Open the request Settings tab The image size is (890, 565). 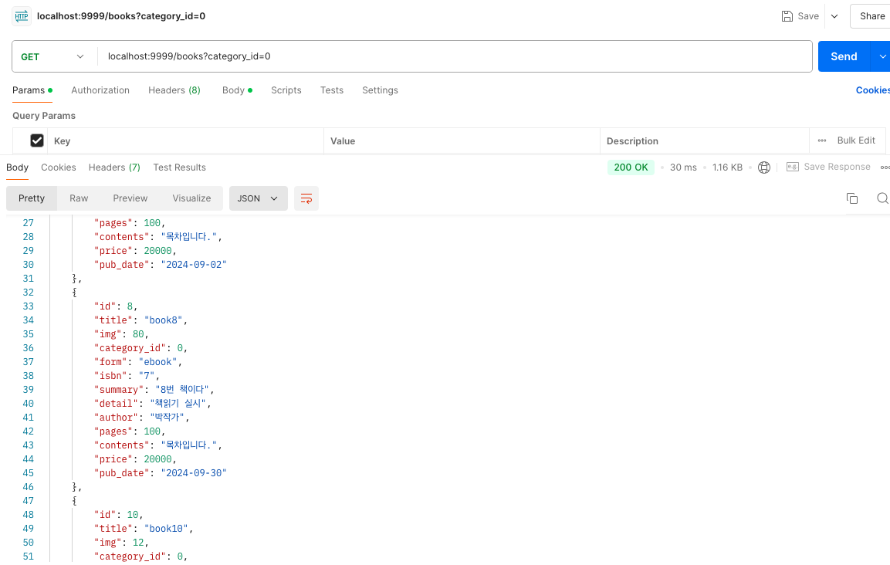380,90
